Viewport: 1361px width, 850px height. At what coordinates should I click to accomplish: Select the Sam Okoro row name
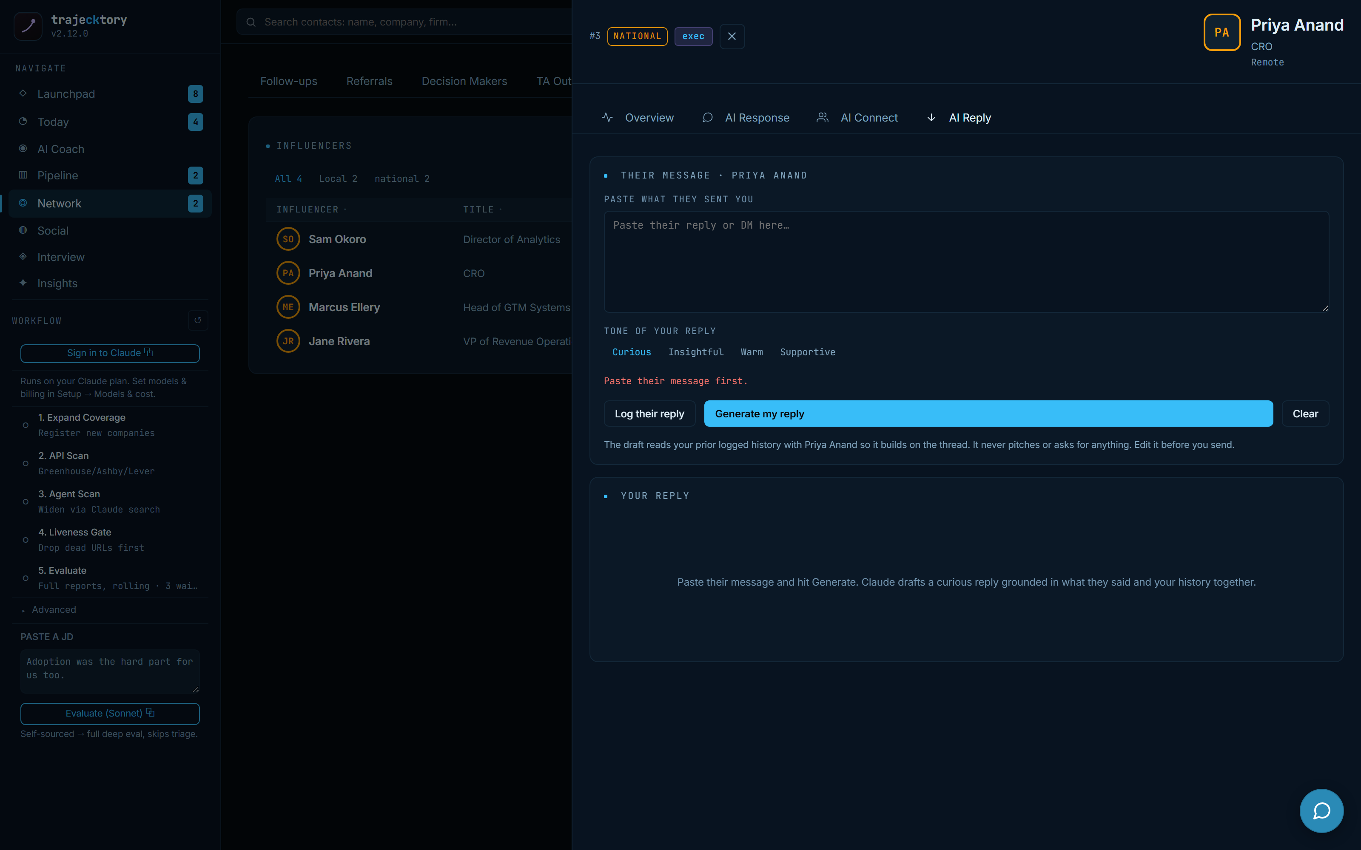point(337,239)
